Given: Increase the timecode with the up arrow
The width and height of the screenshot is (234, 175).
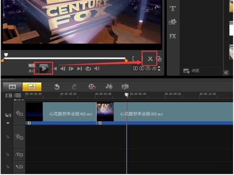Looking at the screenshot, I should coord(159,67).
